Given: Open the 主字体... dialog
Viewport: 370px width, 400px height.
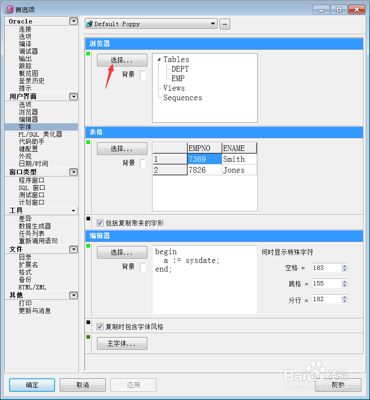Looking at the screenshot, I should [x=122, y=343].
